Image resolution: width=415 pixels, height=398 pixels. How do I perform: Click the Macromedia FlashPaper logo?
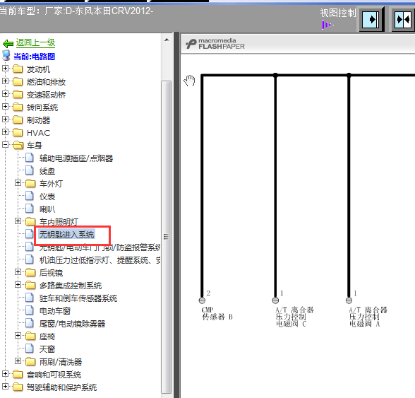215,44
